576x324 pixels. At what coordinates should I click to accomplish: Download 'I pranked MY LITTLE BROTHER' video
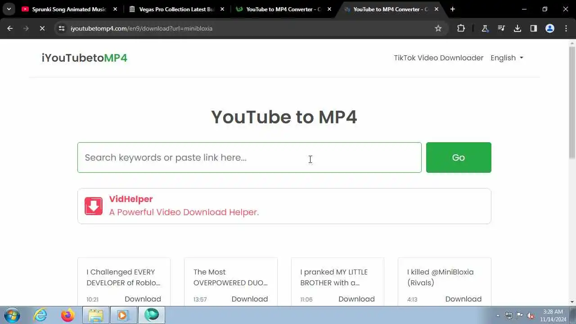(x=356, y=299)
